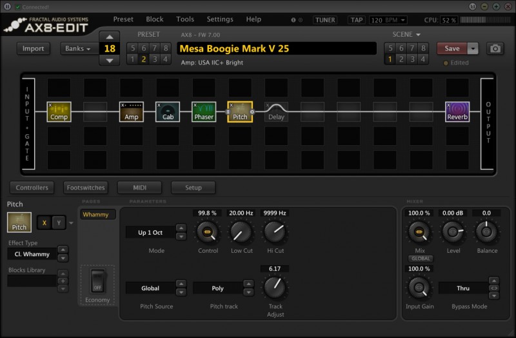Select the Comp block in the grid
The image size is (516, 338).
pos(59,112)
